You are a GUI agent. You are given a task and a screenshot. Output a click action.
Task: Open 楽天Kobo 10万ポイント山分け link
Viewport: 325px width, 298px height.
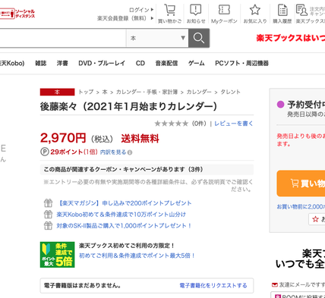click(121, 215)
